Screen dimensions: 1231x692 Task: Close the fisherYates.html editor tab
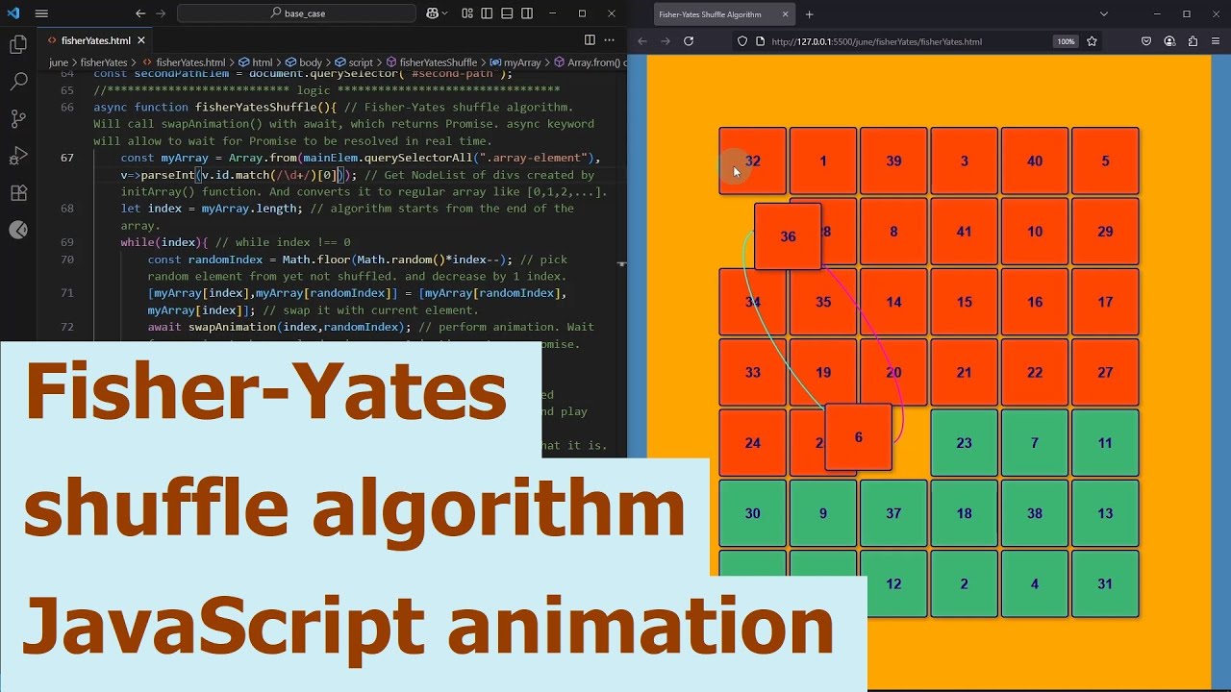point(141,40)
